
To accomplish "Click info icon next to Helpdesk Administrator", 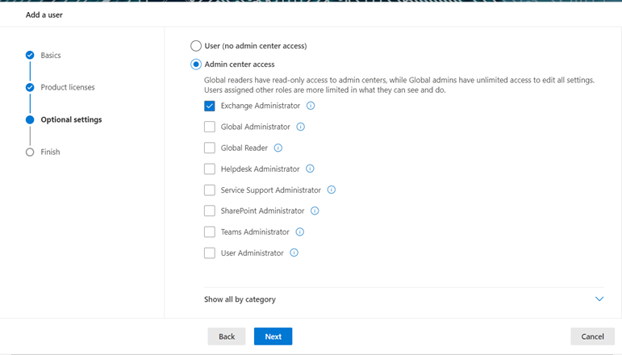I will (310, 169).
